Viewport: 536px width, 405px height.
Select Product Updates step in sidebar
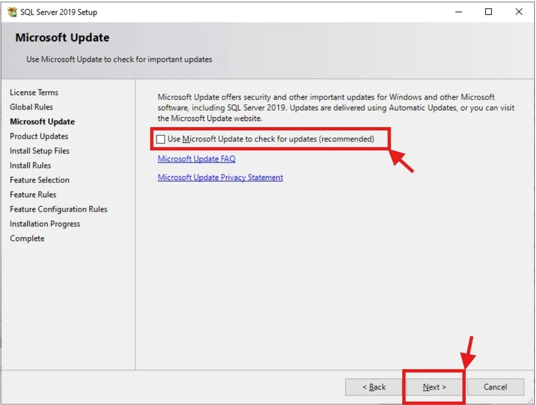point(39,136)
